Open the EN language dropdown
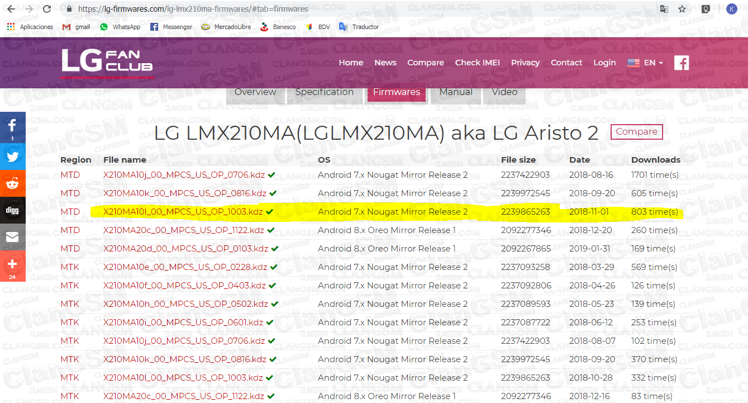 pos(645,63)
